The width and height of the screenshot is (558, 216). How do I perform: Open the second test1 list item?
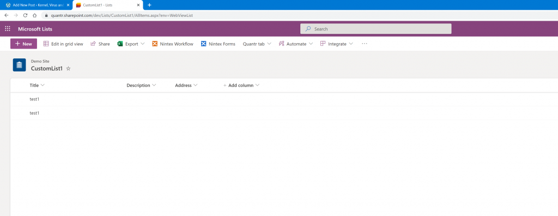pyautogui.click(x=34, y=113)
